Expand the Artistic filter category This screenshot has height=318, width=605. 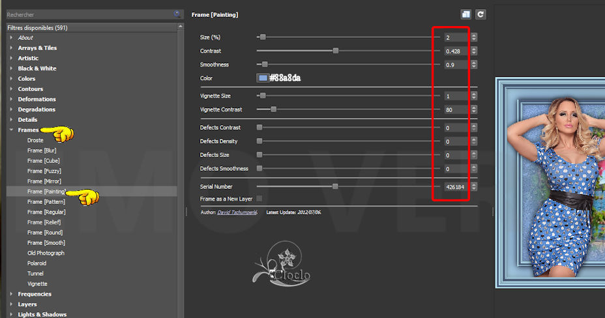tap(11, 58)
